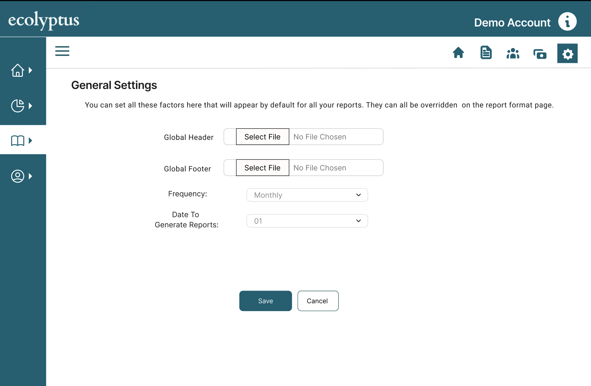The height and width of the screenshot is (386, 591).
Task: Open the Users group icon
Action: pos(513,53)
